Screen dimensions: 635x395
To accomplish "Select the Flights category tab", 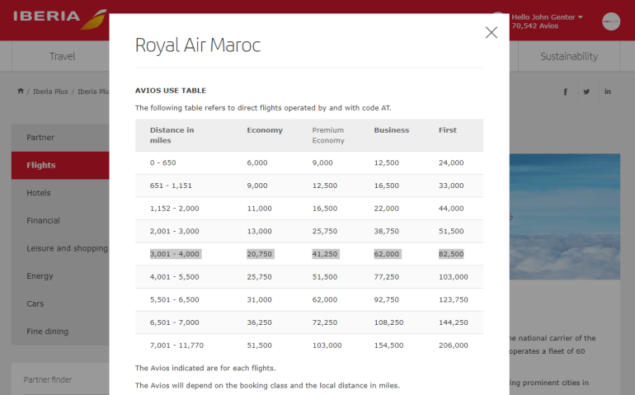I will [x=41, y=165].
